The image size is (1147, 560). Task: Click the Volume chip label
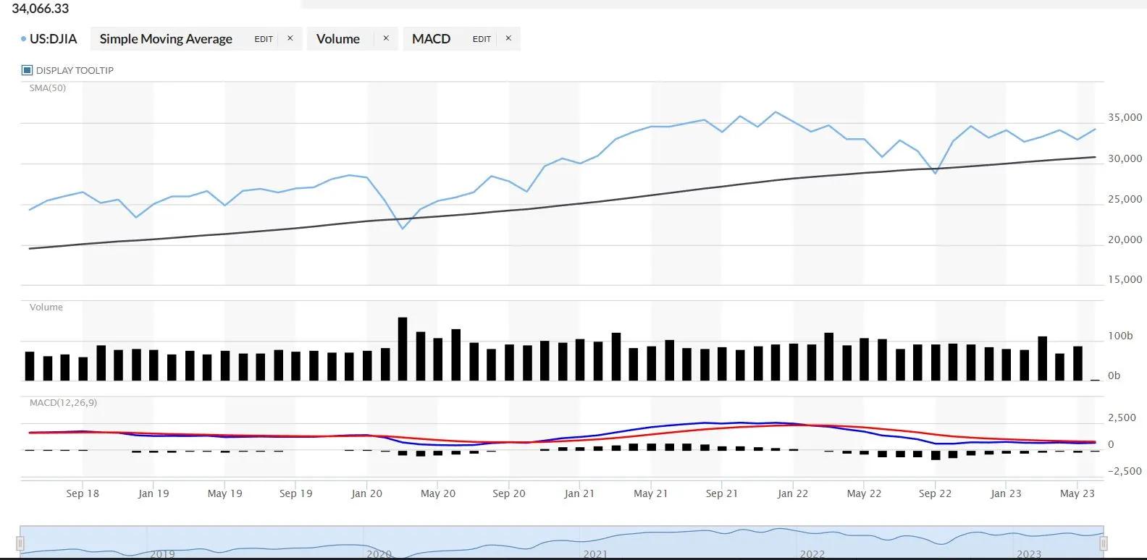click(338, 39)
